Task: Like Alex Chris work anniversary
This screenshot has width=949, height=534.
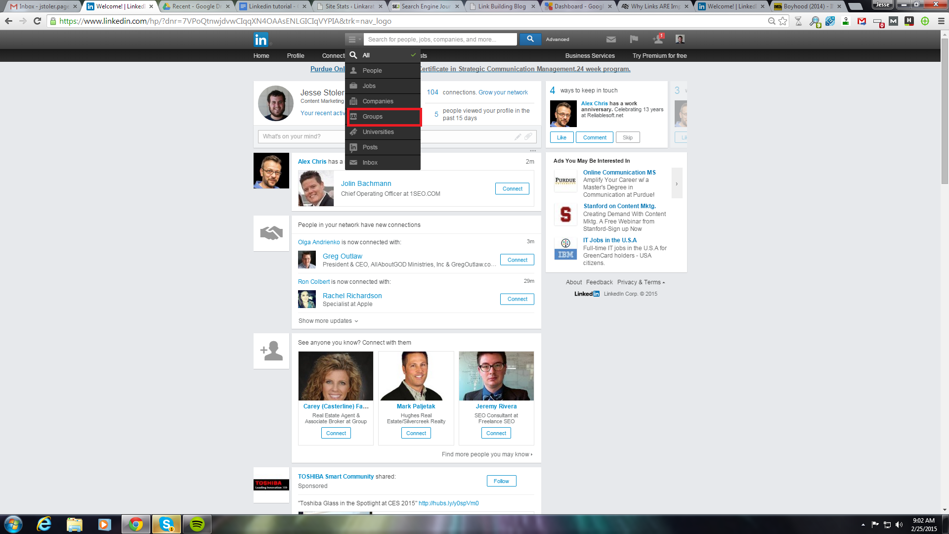Action: (x=561, y=137)
